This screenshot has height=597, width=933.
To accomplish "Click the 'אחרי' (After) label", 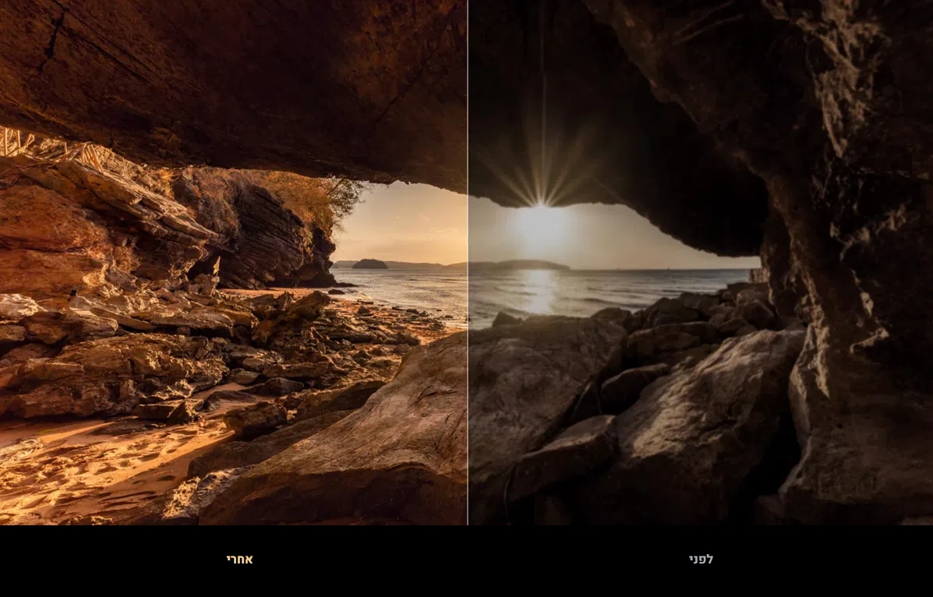I will coord(239,560).
